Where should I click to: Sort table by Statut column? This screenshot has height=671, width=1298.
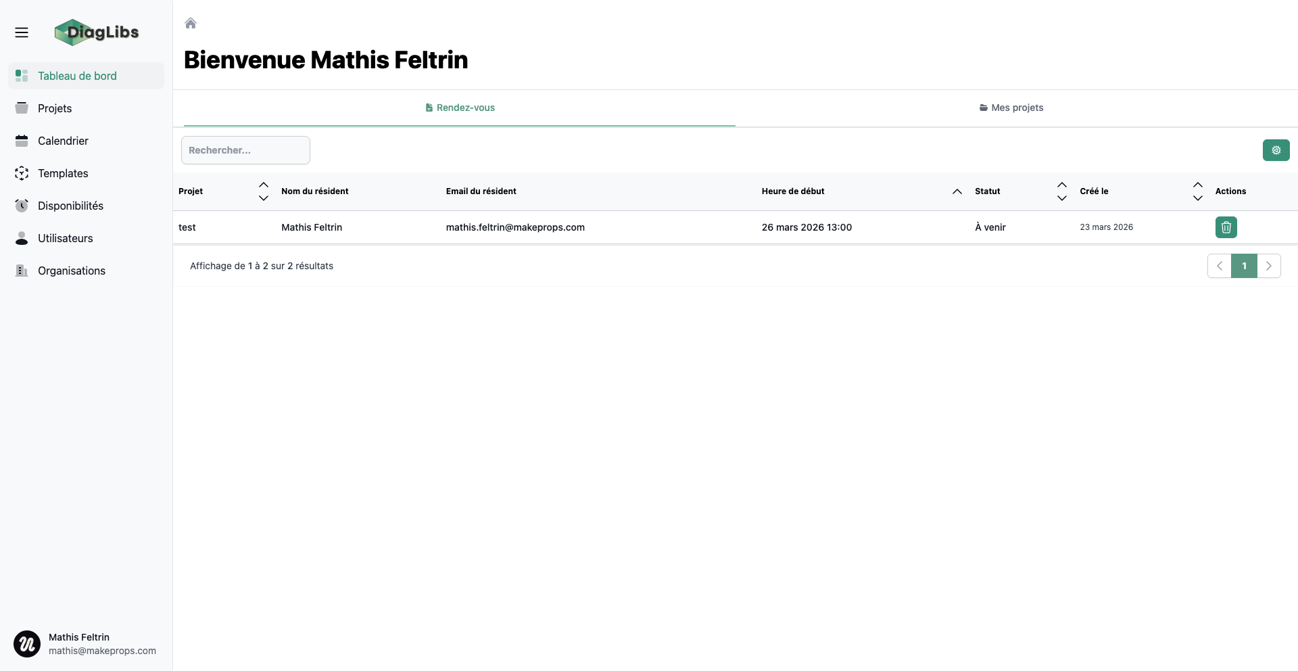tap(1061, 191)
